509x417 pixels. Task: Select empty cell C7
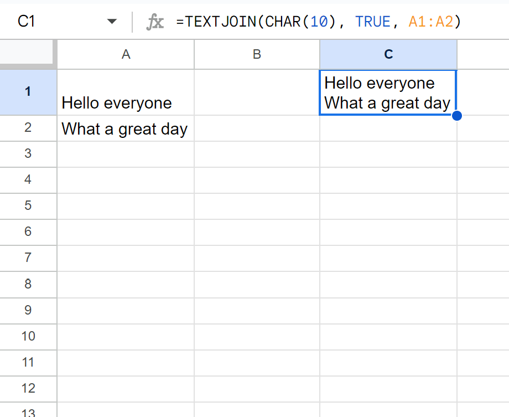388,258
